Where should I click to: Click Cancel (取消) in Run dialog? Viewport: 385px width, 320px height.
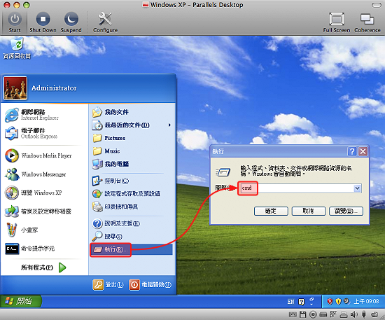(x=309, y=211)
